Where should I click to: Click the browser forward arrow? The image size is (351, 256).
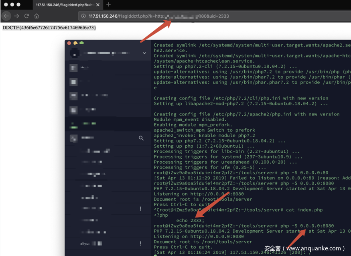point(16,16)
